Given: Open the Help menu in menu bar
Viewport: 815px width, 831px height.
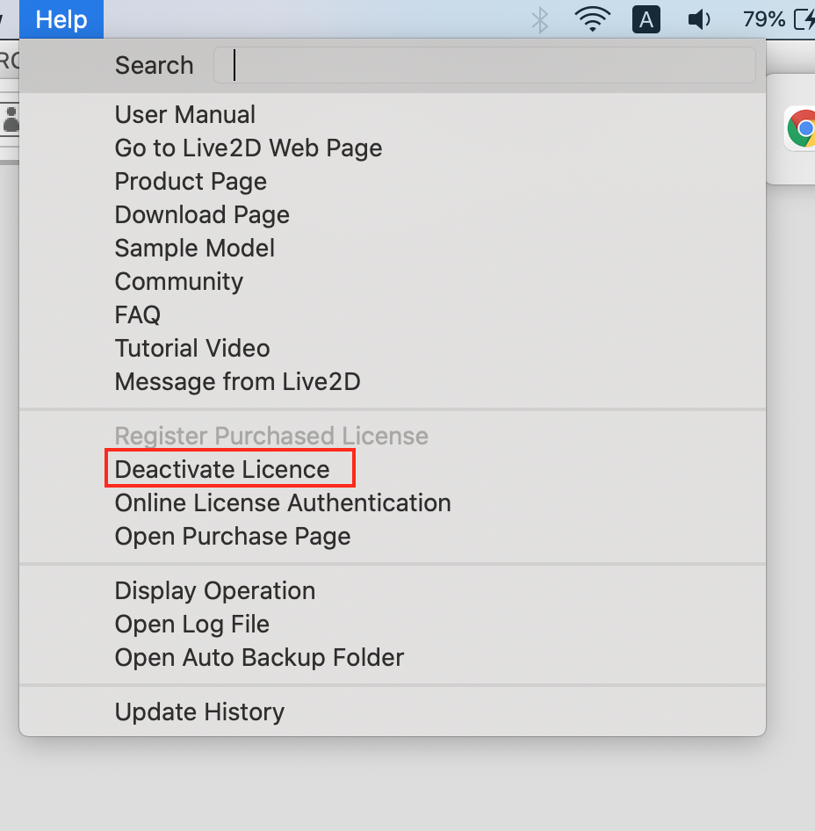Looking at the screenshot, I should pyautogui.click(x=61, y=19).
